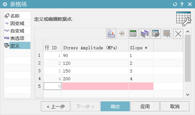Click the row ID cell showing 5
The width and height of the screenshot is (195, 115).
click(52, 86)
